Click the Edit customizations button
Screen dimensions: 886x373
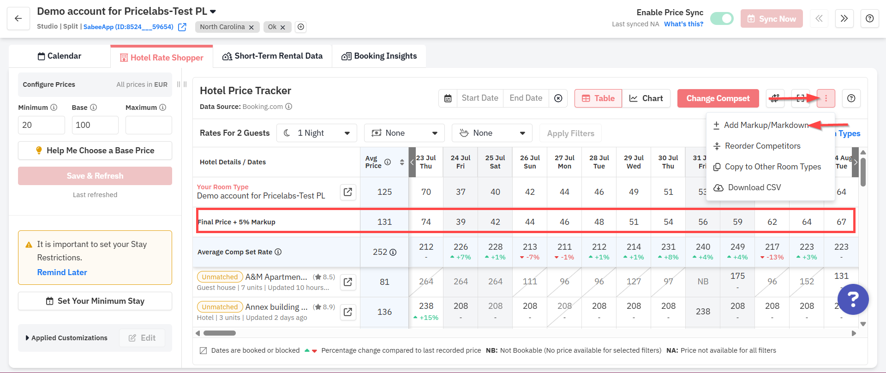pos(142,338)
